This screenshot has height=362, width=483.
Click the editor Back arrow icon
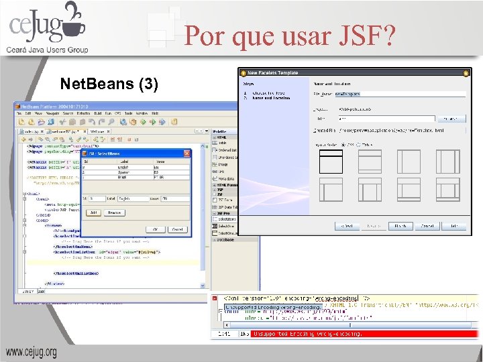click(x=23, y=139)
